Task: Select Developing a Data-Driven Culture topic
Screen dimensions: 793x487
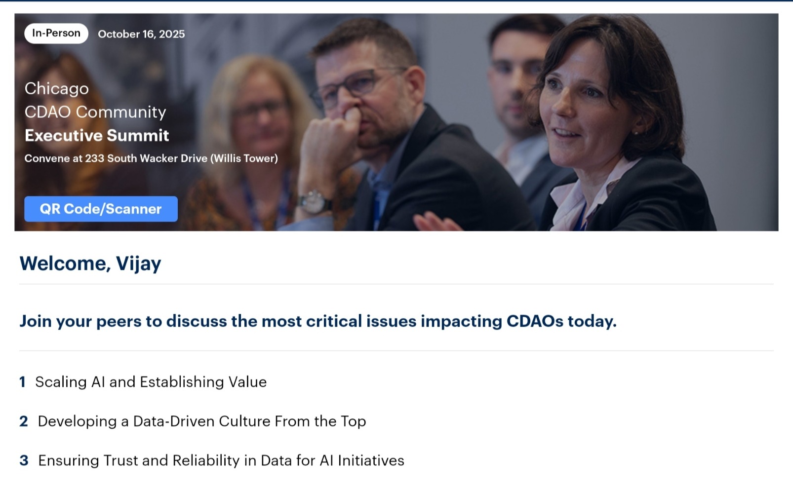Action: tap(201, 421)
